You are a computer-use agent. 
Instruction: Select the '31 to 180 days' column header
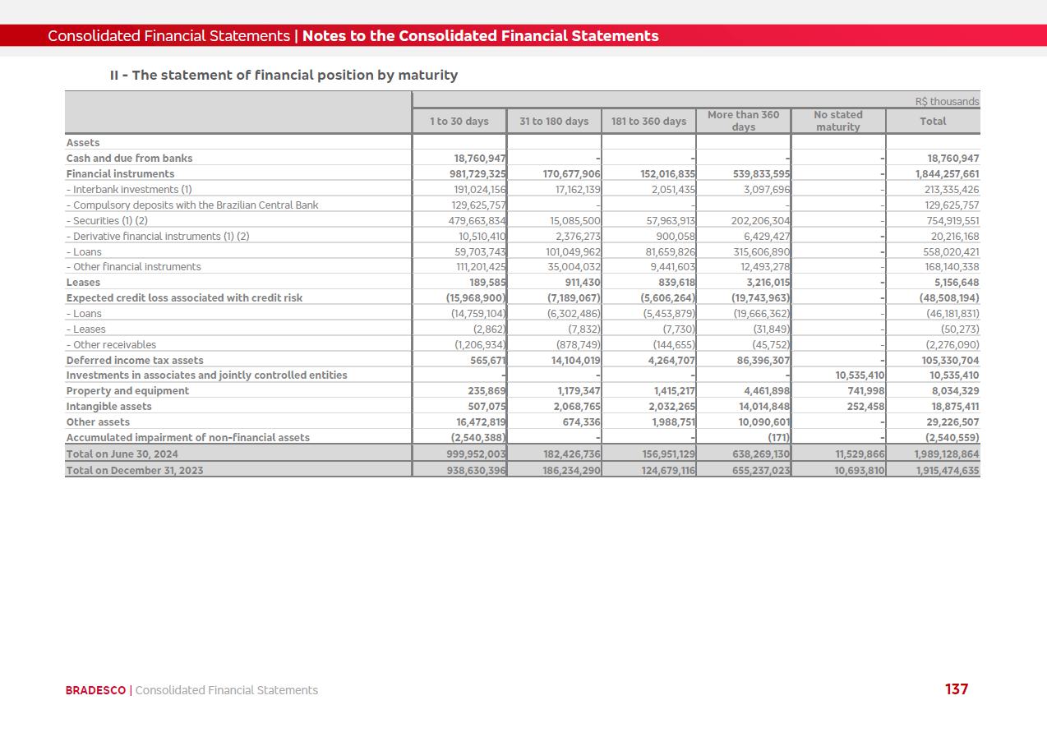(554, 122)
